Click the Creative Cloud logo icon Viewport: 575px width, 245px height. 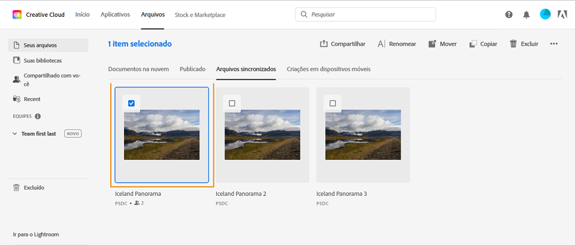pyautogui.click(x=17, y=14)
